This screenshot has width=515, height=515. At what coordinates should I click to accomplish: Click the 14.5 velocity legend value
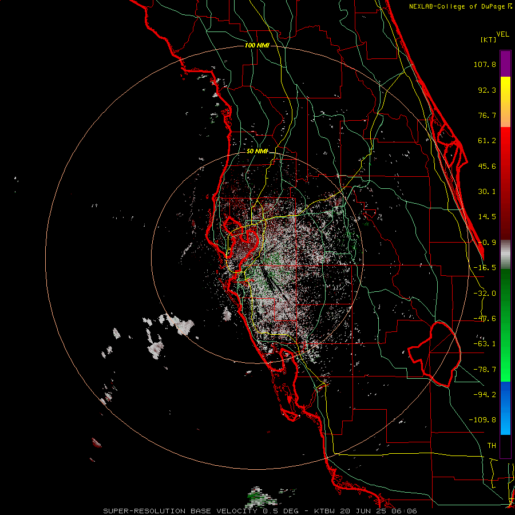(487, 217)
